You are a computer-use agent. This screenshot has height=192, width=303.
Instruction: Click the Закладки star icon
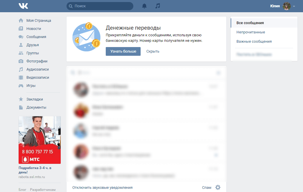(x=21, y=99)
